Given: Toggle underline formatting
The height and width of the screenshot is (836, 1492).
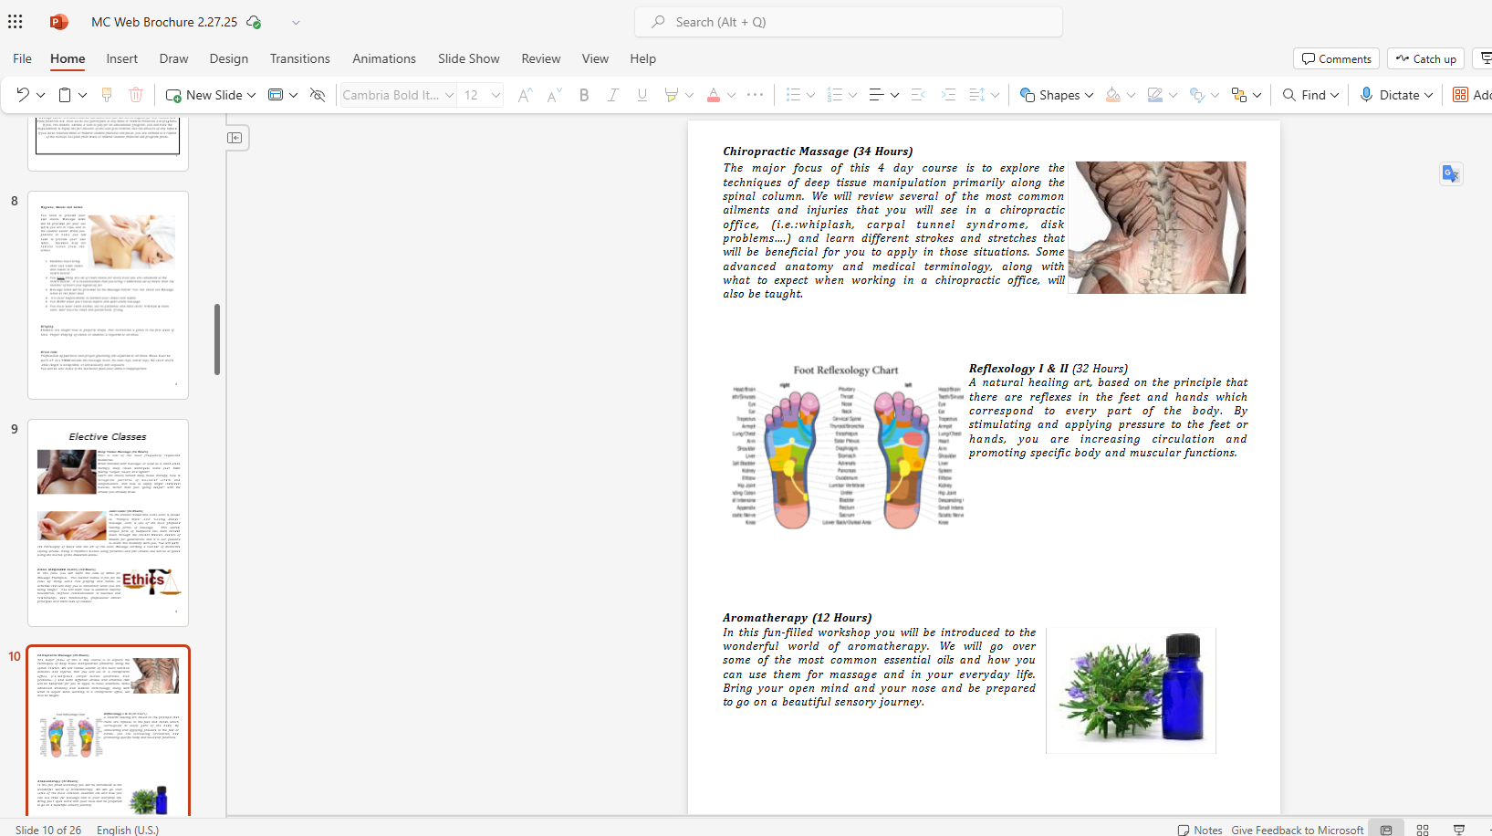Looking at the screenshot, I should tap(642, 94).
